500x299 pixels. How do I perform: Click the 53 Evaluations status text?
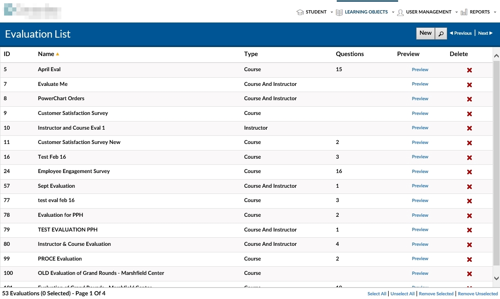54,294
